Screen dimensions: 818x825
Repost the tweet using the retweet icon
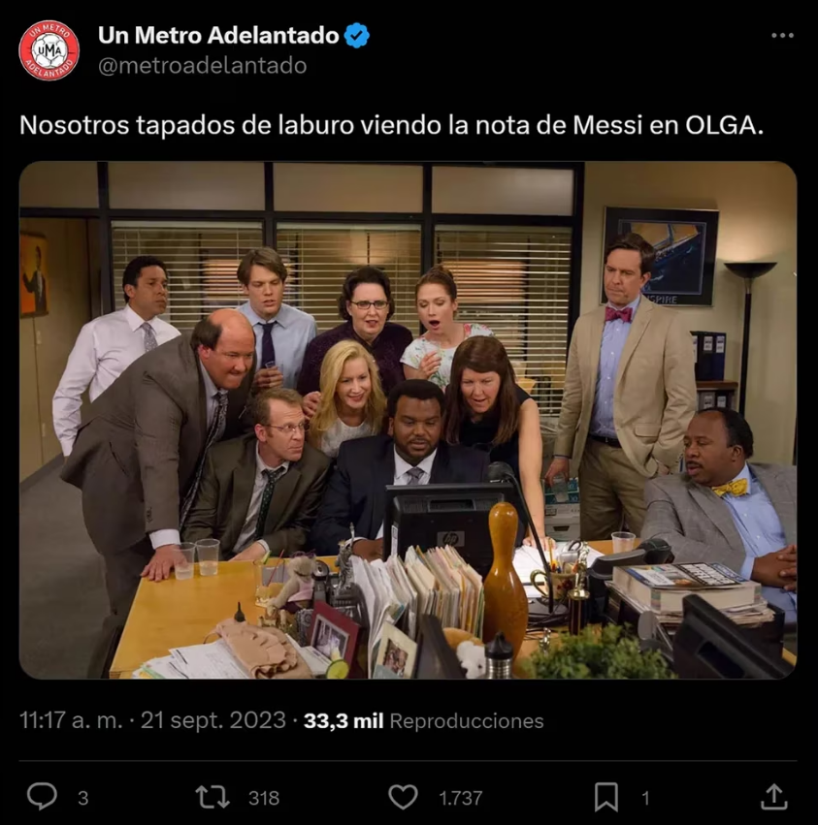tap(213, 797)
